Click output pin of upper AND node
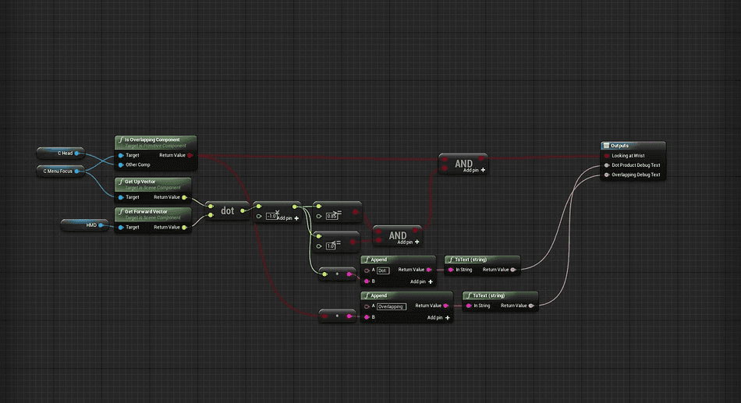This screenshot has width=741, height=403. pos(481,159)
